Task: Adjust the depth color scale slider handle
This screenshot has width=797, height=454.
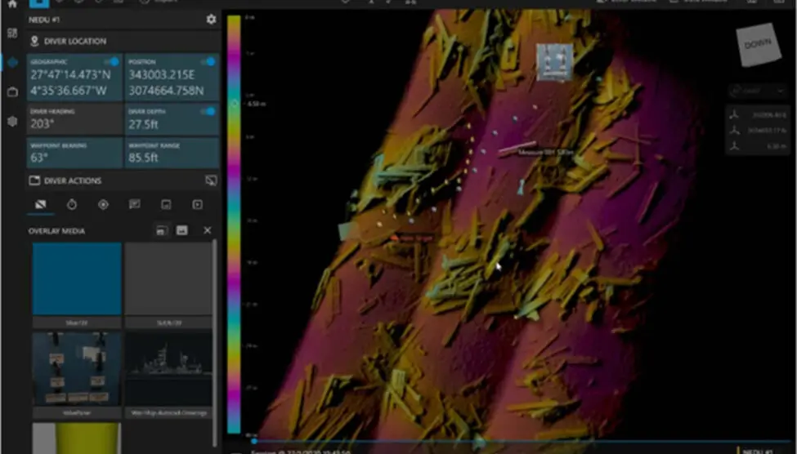Action: tap(235, 104)
